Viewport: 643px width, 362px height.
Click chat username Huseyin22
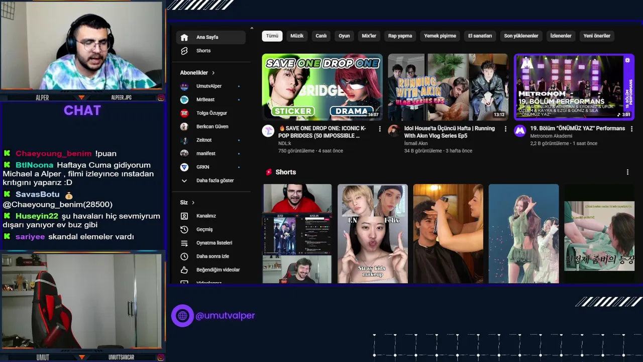(37, 216)
